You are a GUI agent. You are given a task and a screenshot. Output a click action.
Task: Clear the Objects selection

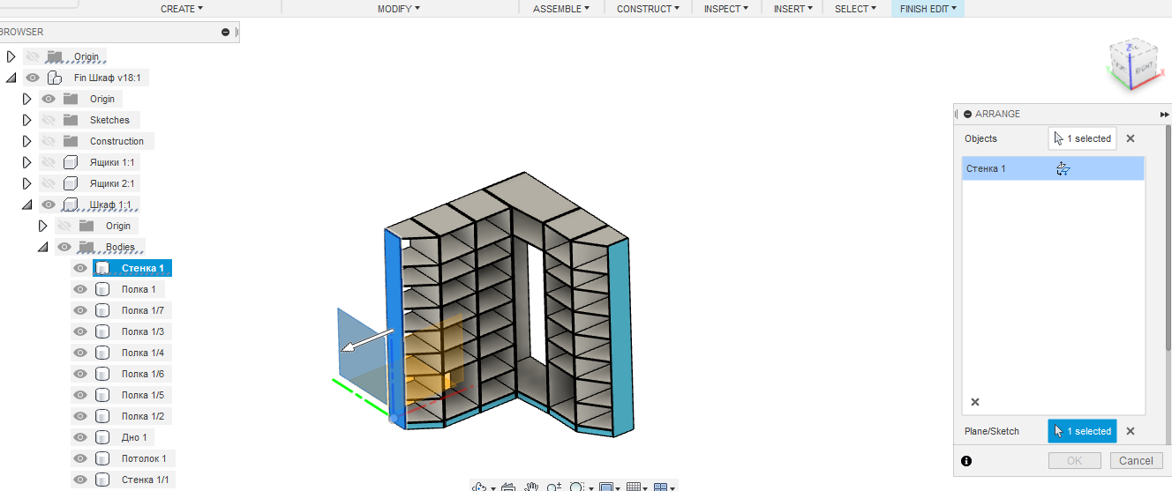1131,138
